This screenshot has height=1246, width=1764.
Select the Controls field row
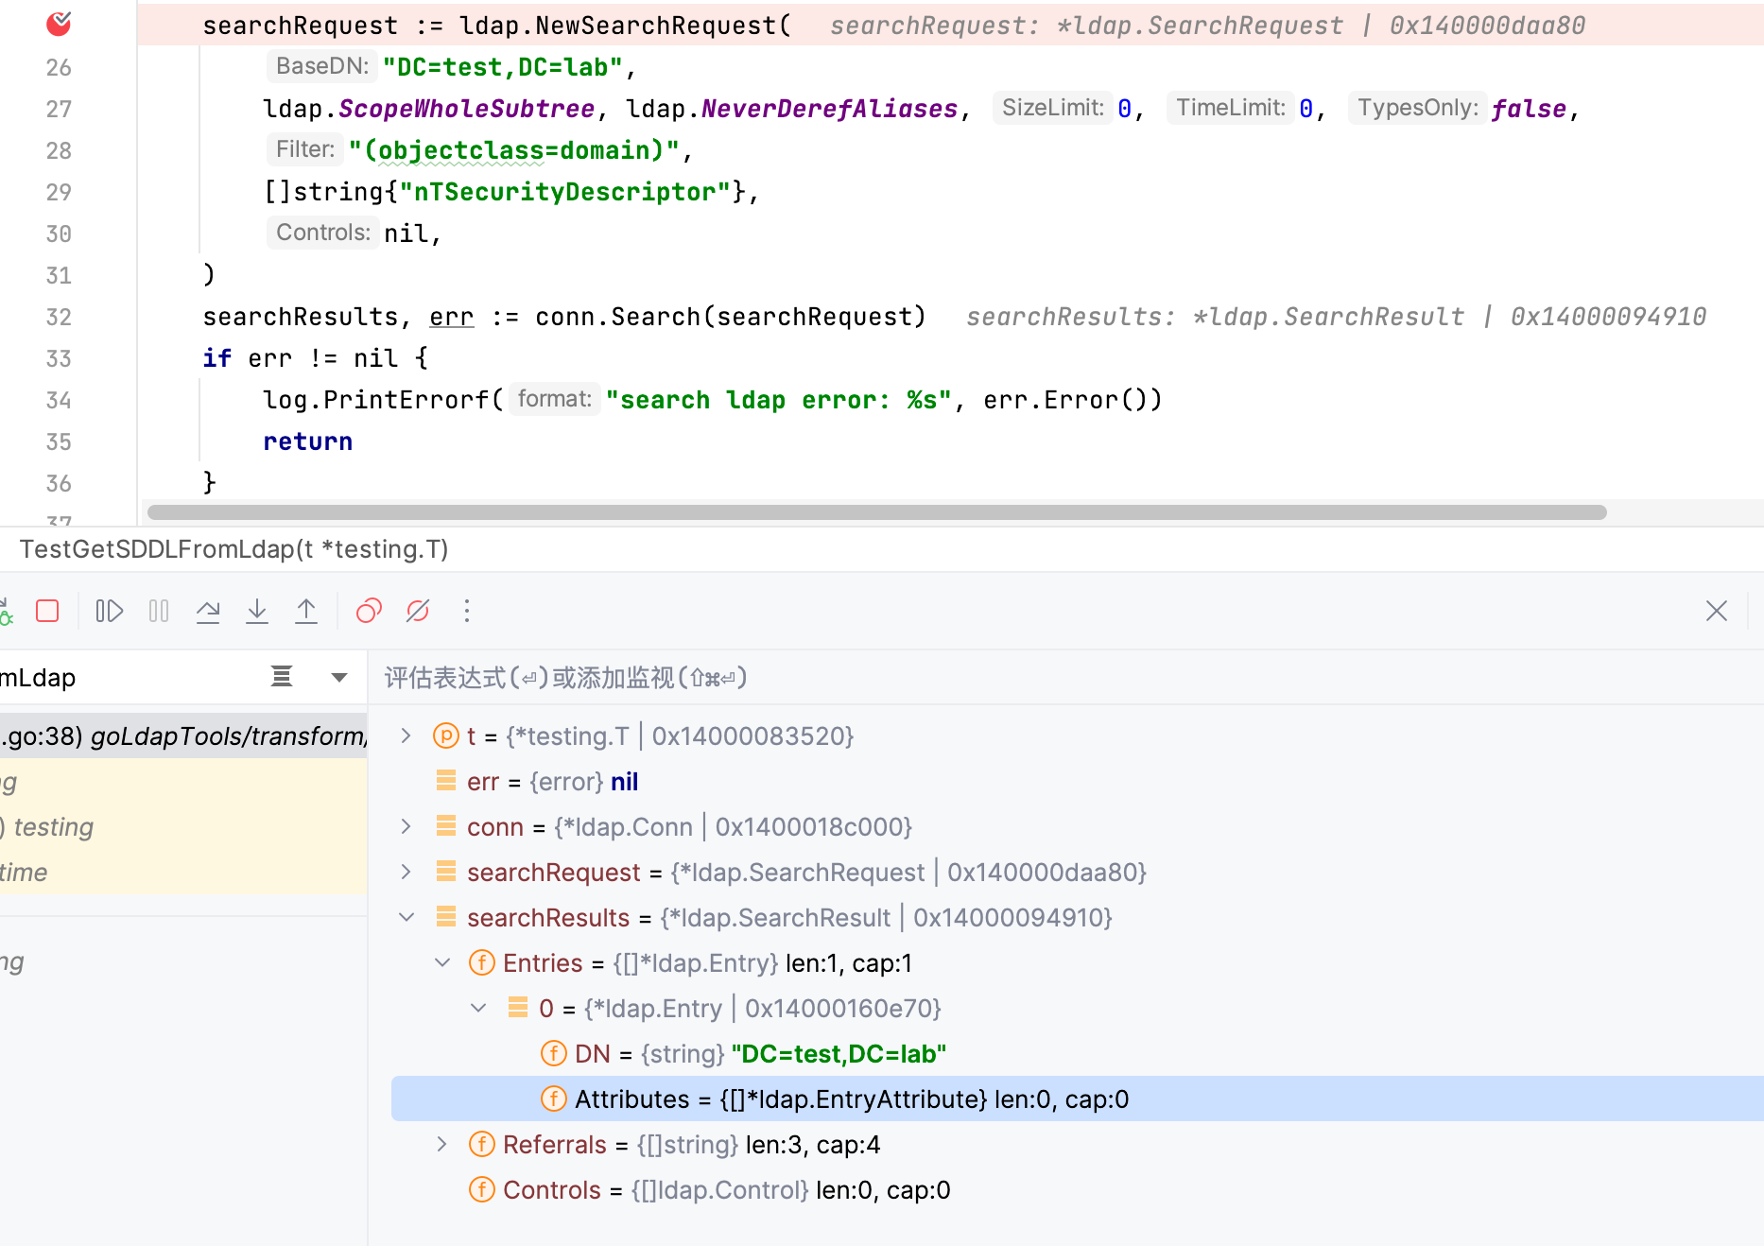coord(1078,1189)
